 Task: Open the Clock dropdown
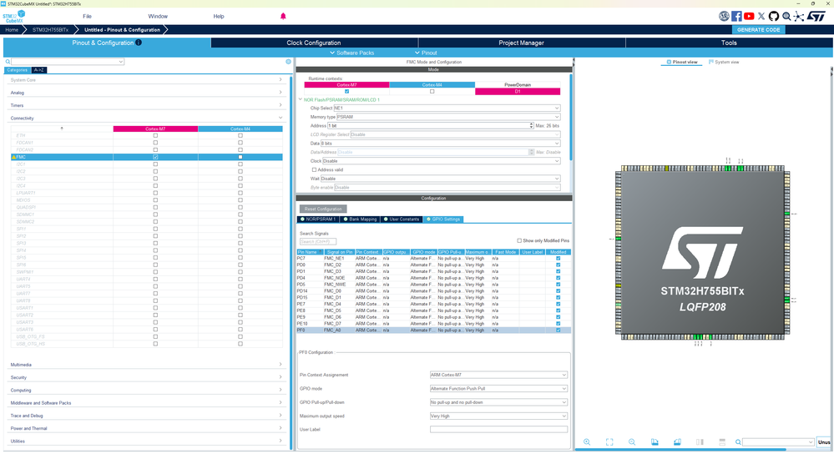click(442, 161)
